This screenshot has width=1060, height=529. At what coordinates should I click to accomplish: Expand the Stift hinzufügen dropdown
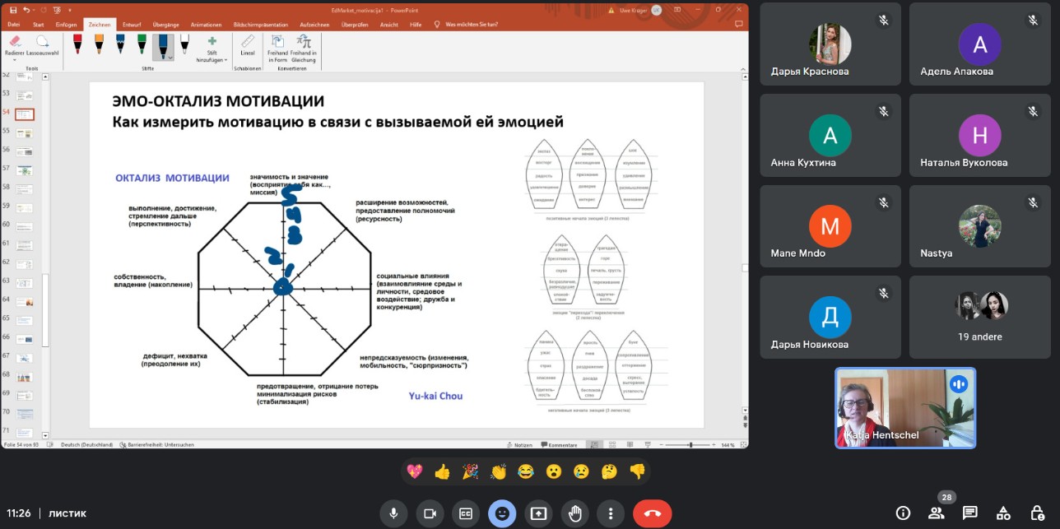tap(212, 59)
